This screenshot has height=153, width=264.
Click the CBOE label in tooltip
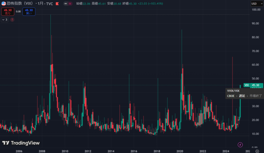[231, 96]
